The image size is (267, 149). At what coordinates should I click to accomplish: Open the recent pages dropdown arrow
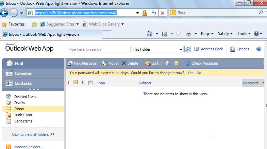coord(21,13)
